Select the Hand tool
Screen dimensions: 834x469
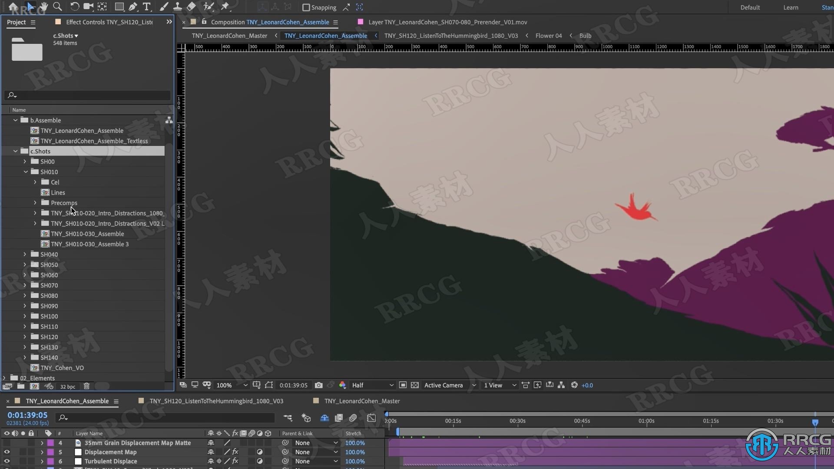point(44,7)
